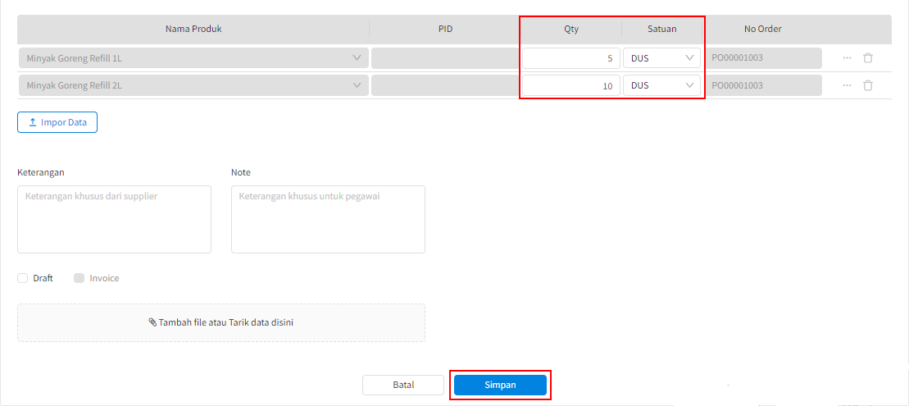Click the Tambah file upload drop zone
Image resolution: width=909 pixels, height=406 pixels.
221,322
